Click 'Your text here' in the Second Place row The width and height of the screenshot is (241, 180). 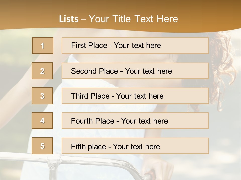(148, 71)
